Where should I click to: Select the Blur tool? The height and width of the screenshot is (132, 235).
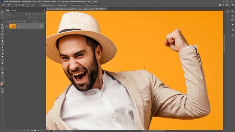tap(3, 54)
